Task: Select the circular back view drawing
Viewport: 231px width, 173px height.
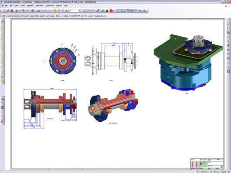Action: [x=63, y=61]
